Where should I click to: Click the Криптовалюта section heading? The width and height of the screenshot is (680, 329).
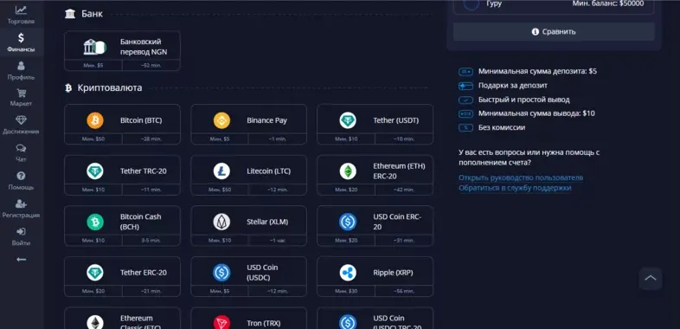click(110, 88)
